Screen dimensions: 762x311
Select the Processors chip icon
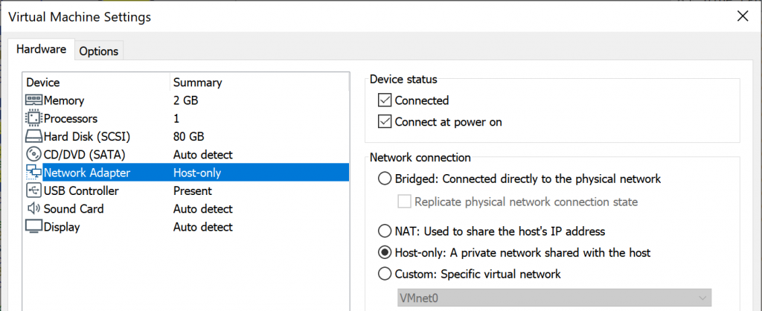point(34,118)
